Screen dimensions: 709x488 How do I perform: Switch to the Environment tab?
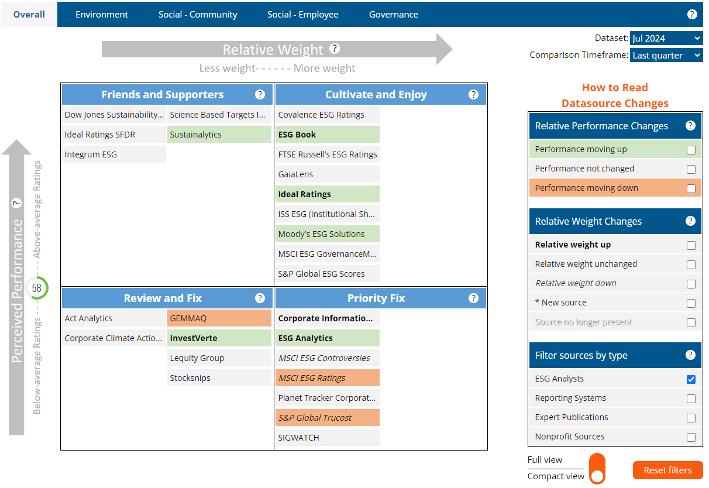click(102, 15)
